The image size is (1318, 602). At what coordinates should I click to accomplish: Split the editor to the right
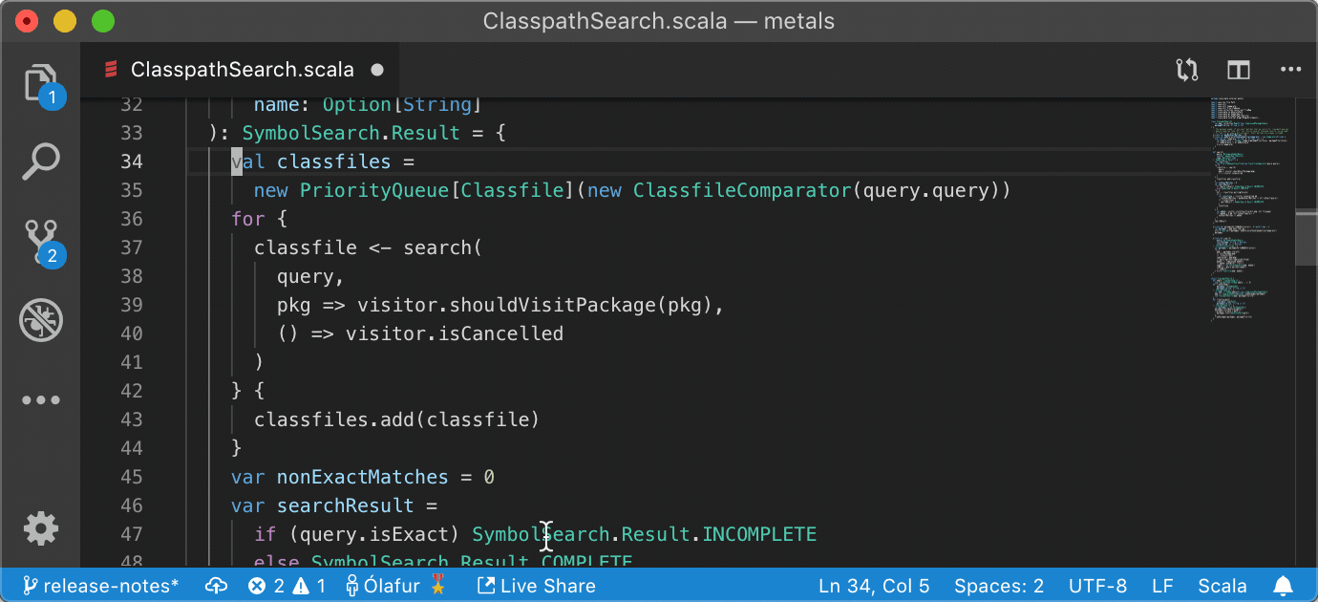point(1239,70)
